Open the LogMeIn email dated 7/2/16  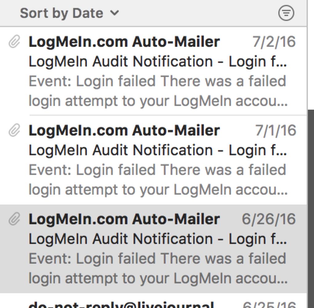tap(153, 71)
